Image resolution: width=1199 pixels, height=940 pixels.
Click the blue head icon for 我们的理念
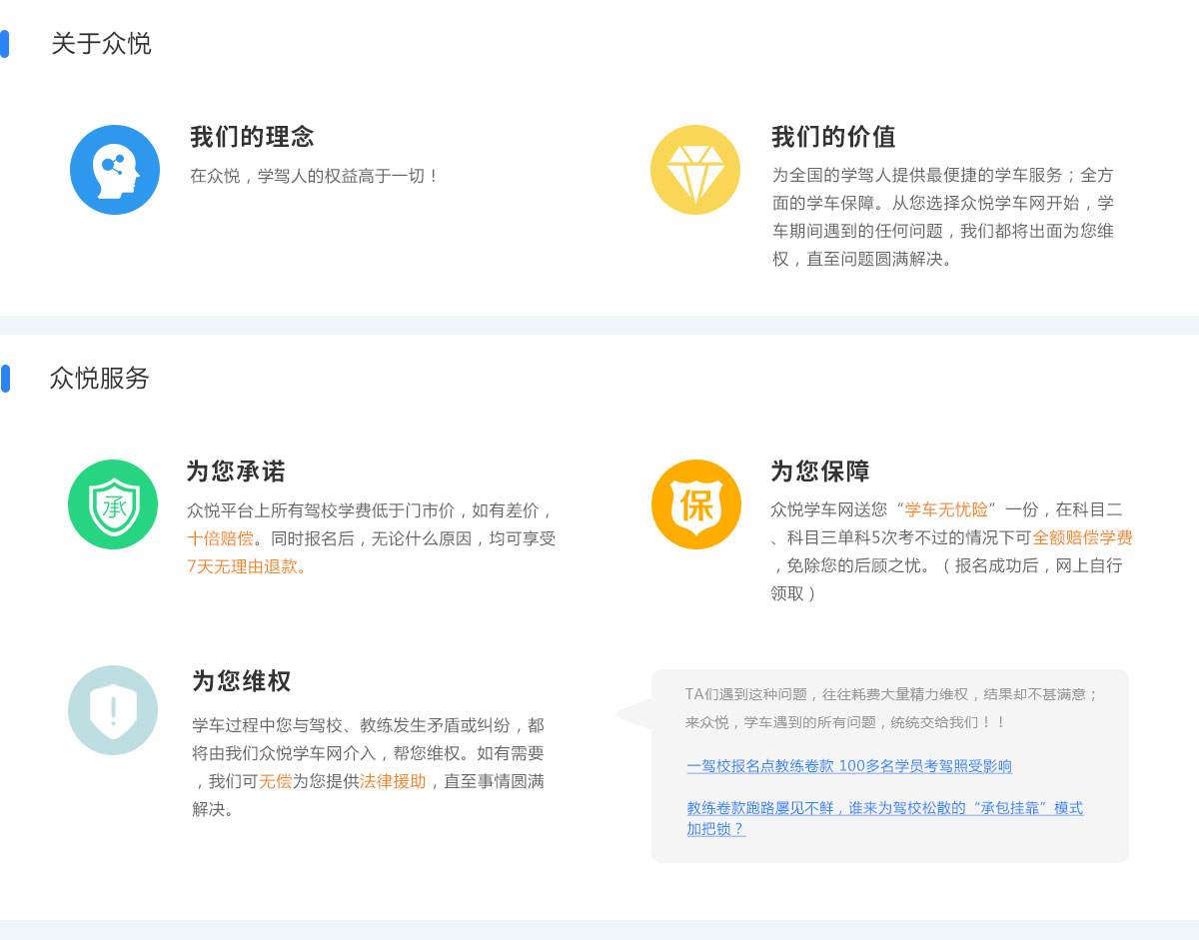pyautogui.click(x=115, y=170)
